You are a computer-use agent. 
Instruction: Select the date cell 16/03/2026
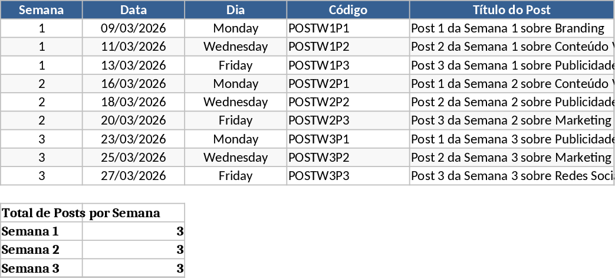click(133, 84)
